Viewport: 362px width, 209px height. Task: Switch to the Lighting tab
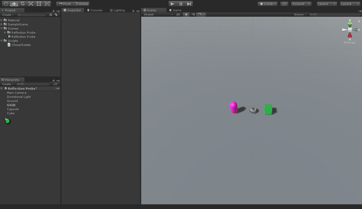coord(117,10)
